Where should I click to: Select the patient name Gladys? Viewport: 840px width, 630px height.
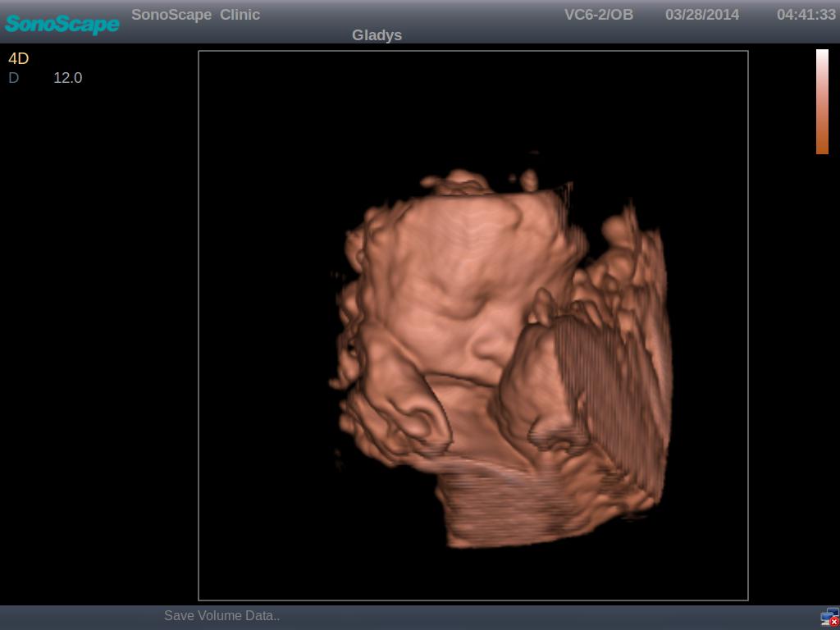click(x=377, y=35)
